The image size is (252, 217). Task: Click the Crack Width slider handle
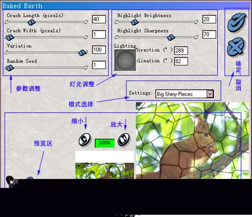click(x=9, y=37)
